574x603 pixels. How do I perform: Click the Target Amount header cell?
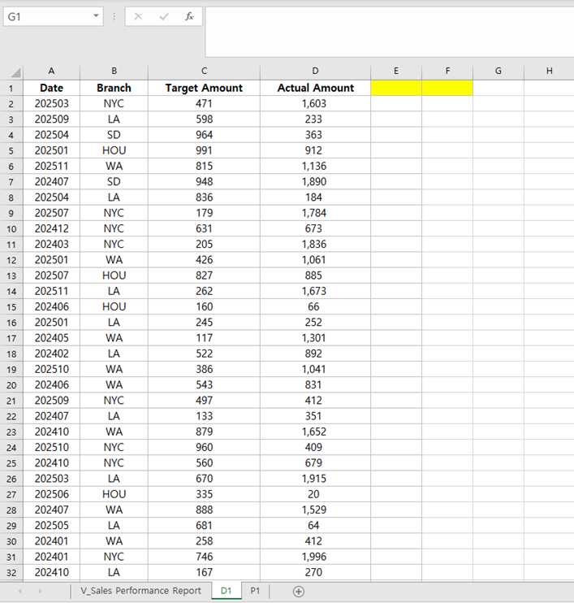pyautogui.click(x=204, y=88)
